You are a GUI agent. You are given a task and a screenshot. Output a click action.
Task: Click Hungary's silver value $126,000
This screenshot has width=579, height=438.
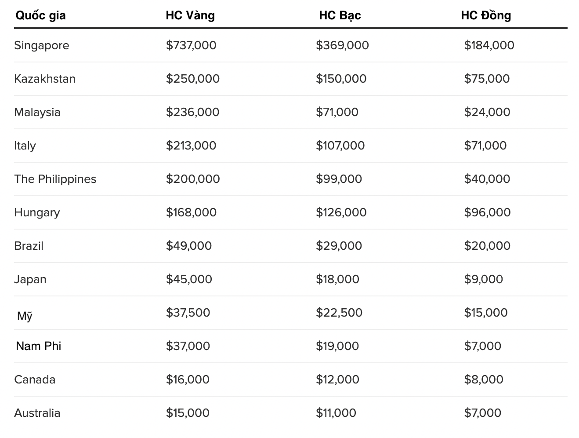(x=341, y=212)
